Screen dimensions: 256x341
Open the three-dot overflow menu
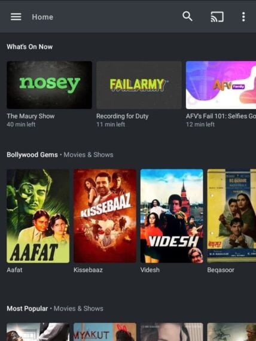tap(243, 17)
